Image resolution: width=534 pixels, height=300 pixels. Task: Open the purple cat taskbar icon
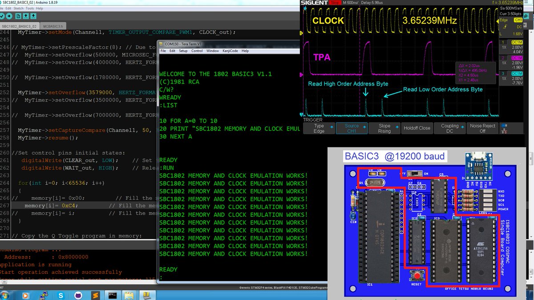[x=78, y=296]
